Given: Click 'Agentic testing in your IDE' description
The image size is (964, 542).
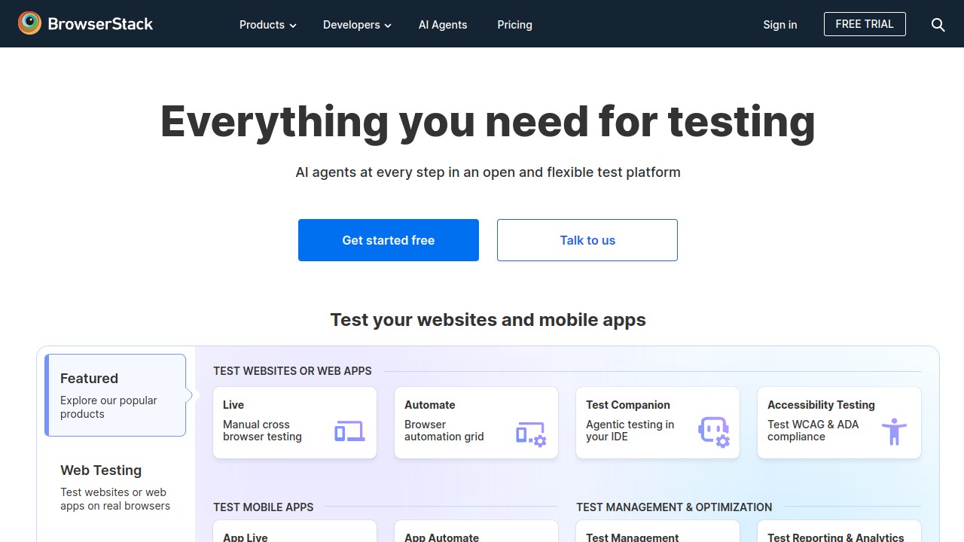Looking at the screenshot, I should click(x=630, y=431).
